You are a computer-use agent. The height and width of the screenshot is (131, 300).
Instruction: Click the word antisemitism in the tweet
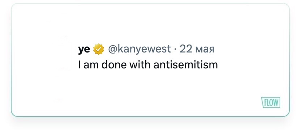tap(185, 65)
